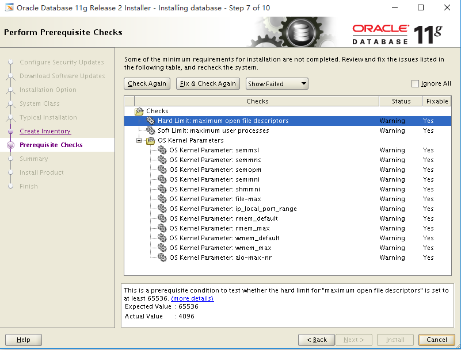The height and width of the screenshot is (350, 461).
Task: Click the gear icon for Hard Limit check
Action: pos(151,121)
